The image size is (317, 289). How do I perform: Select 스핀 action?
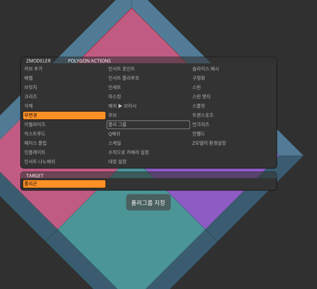click(232, 87)
